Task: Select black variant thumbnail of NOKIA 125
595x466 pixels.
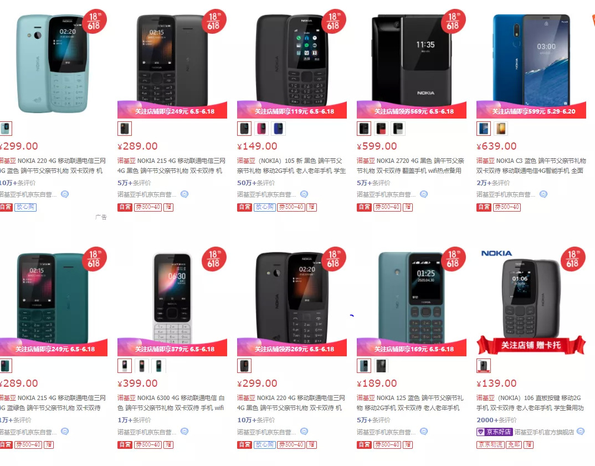Action: point(381,366)
